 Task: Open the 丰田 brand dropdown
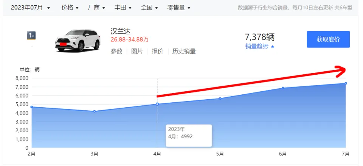click(x=123, y=8)
